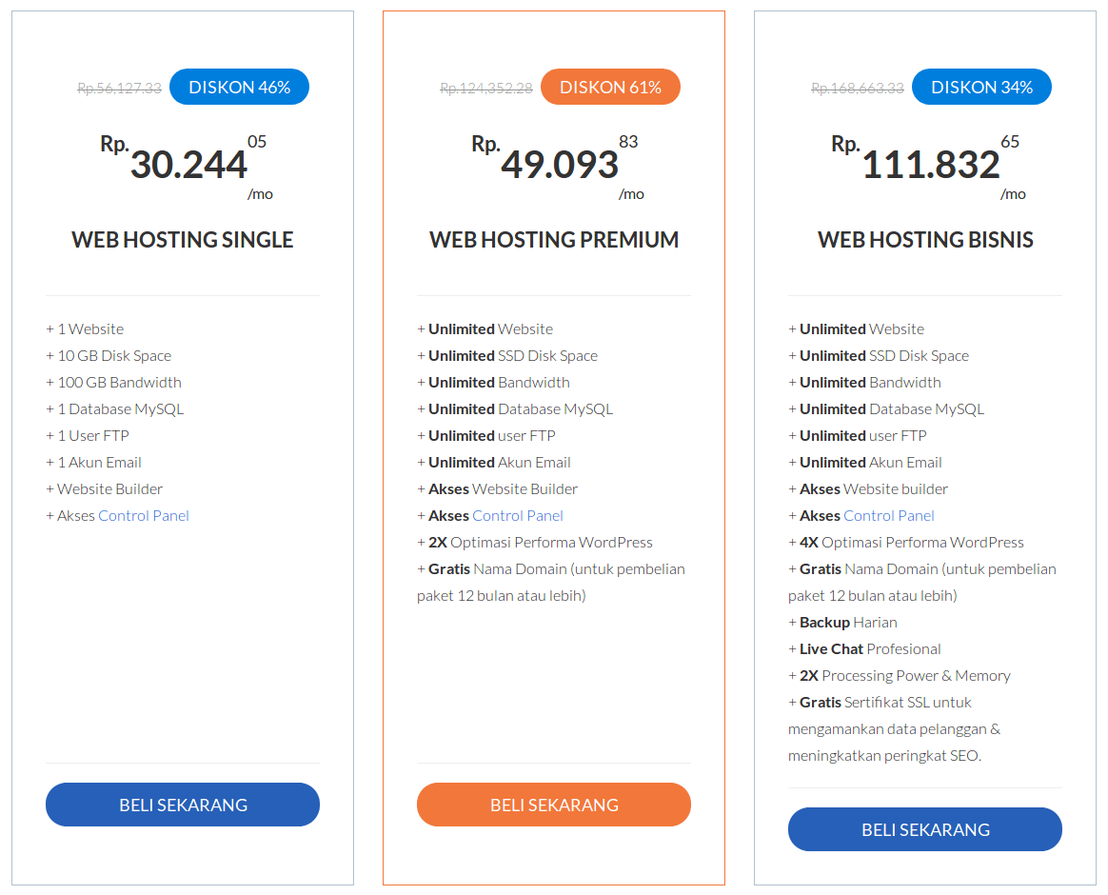Viewport: 1108px width, 895px height.
Task: Click the DISKON 34% badge
Action: (981, 87)
